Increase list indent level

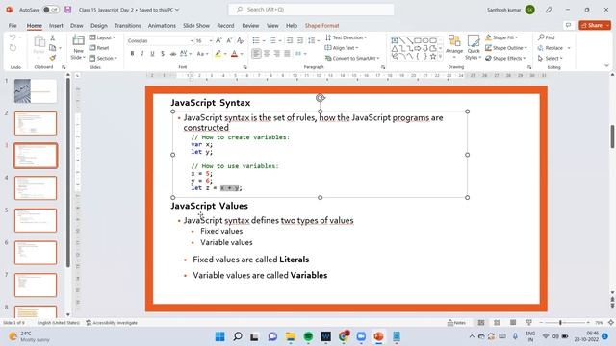pyautogui.click(x=300, y=40)
